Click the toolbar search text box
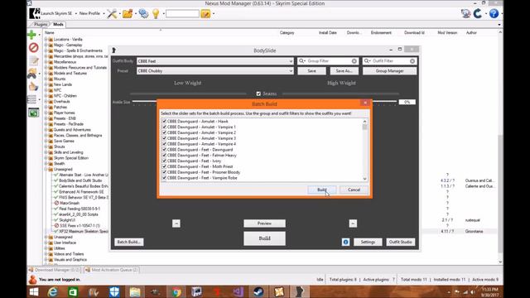This screenshot has width=530, height=298. click(182, 13)
